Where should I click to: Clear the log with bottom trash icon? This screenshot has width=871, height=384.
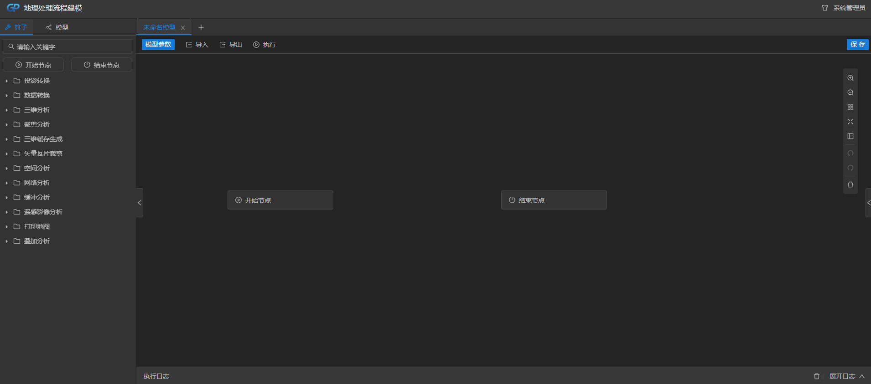pyautogui.click(x=816, y=376)
